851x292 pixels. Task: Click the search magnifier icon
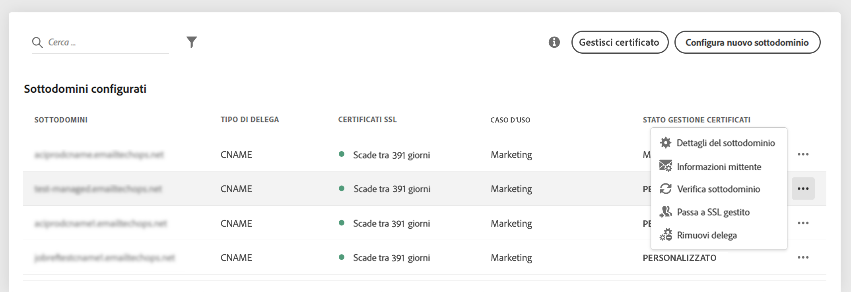pos(37,42)
